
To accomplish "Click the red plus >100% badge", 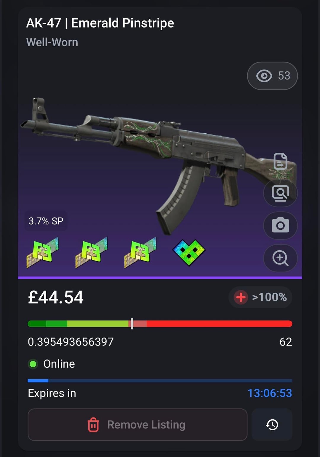I will pyautogui.click(x=260, y=297).
